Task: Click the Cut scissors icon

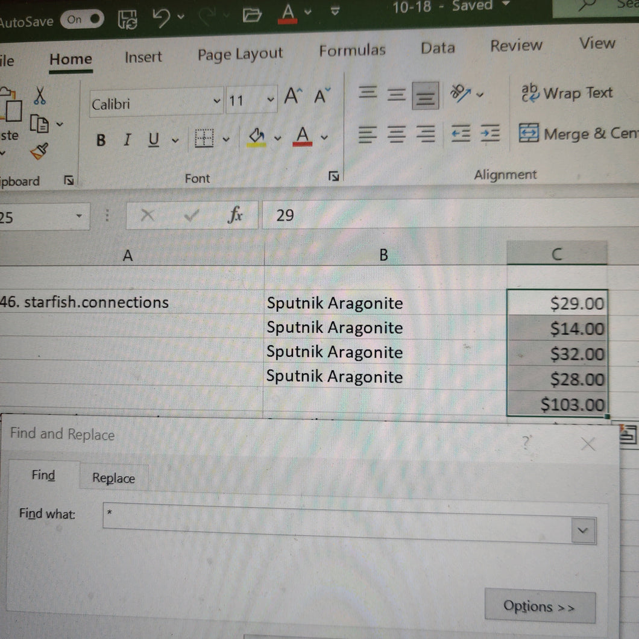Action: pyautogui.click(x=40, y=95)
